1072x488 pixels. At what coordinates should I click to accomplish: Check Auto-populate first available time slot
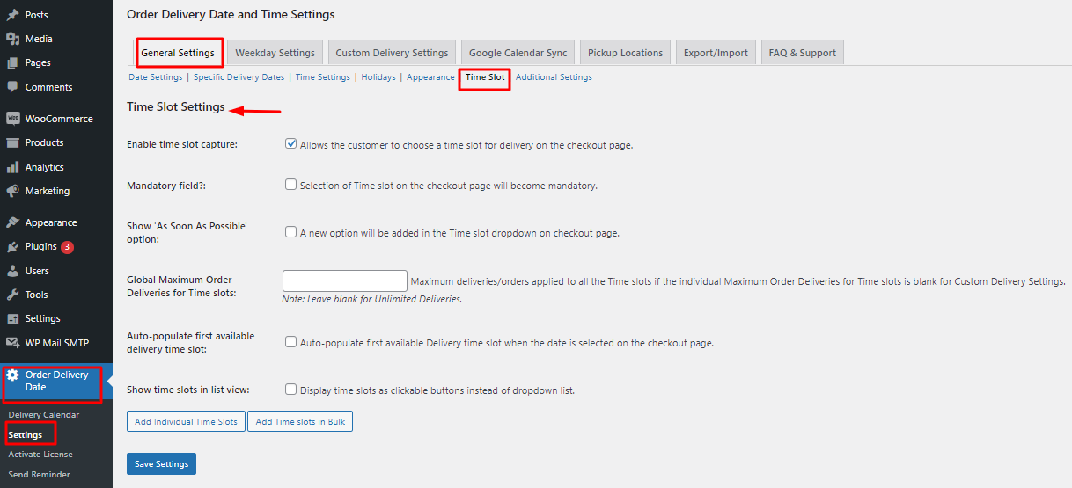290,342
